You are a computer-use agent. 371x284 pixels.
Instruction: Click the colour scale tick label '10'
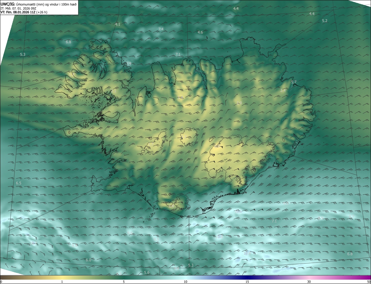coord(185,282)
